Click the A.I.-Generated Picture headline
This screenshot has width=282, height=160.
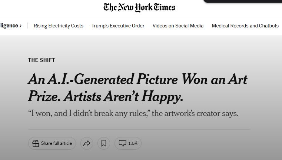[x=138, y=88]
